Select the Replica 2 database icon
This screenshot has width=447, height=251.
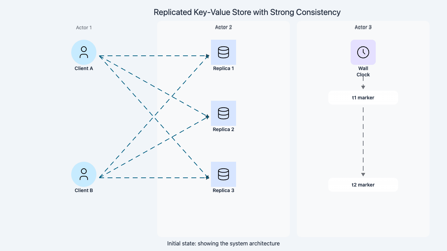223,113
